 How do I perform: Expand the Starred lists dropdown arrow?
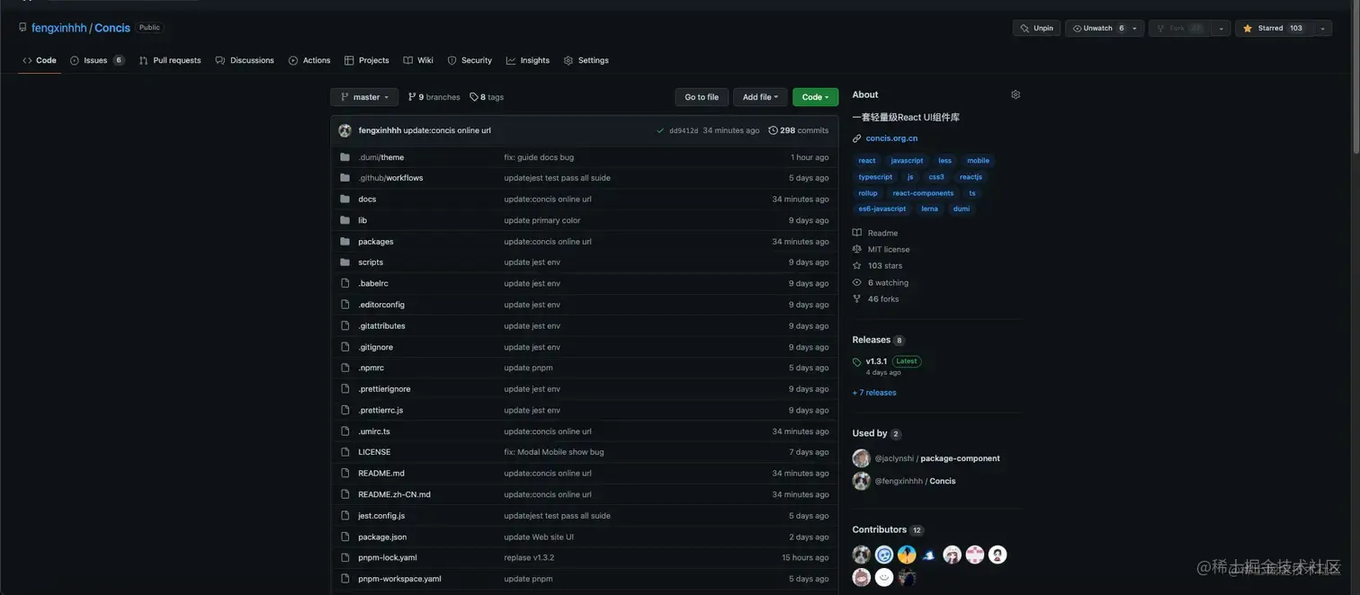coord(1322,28)
